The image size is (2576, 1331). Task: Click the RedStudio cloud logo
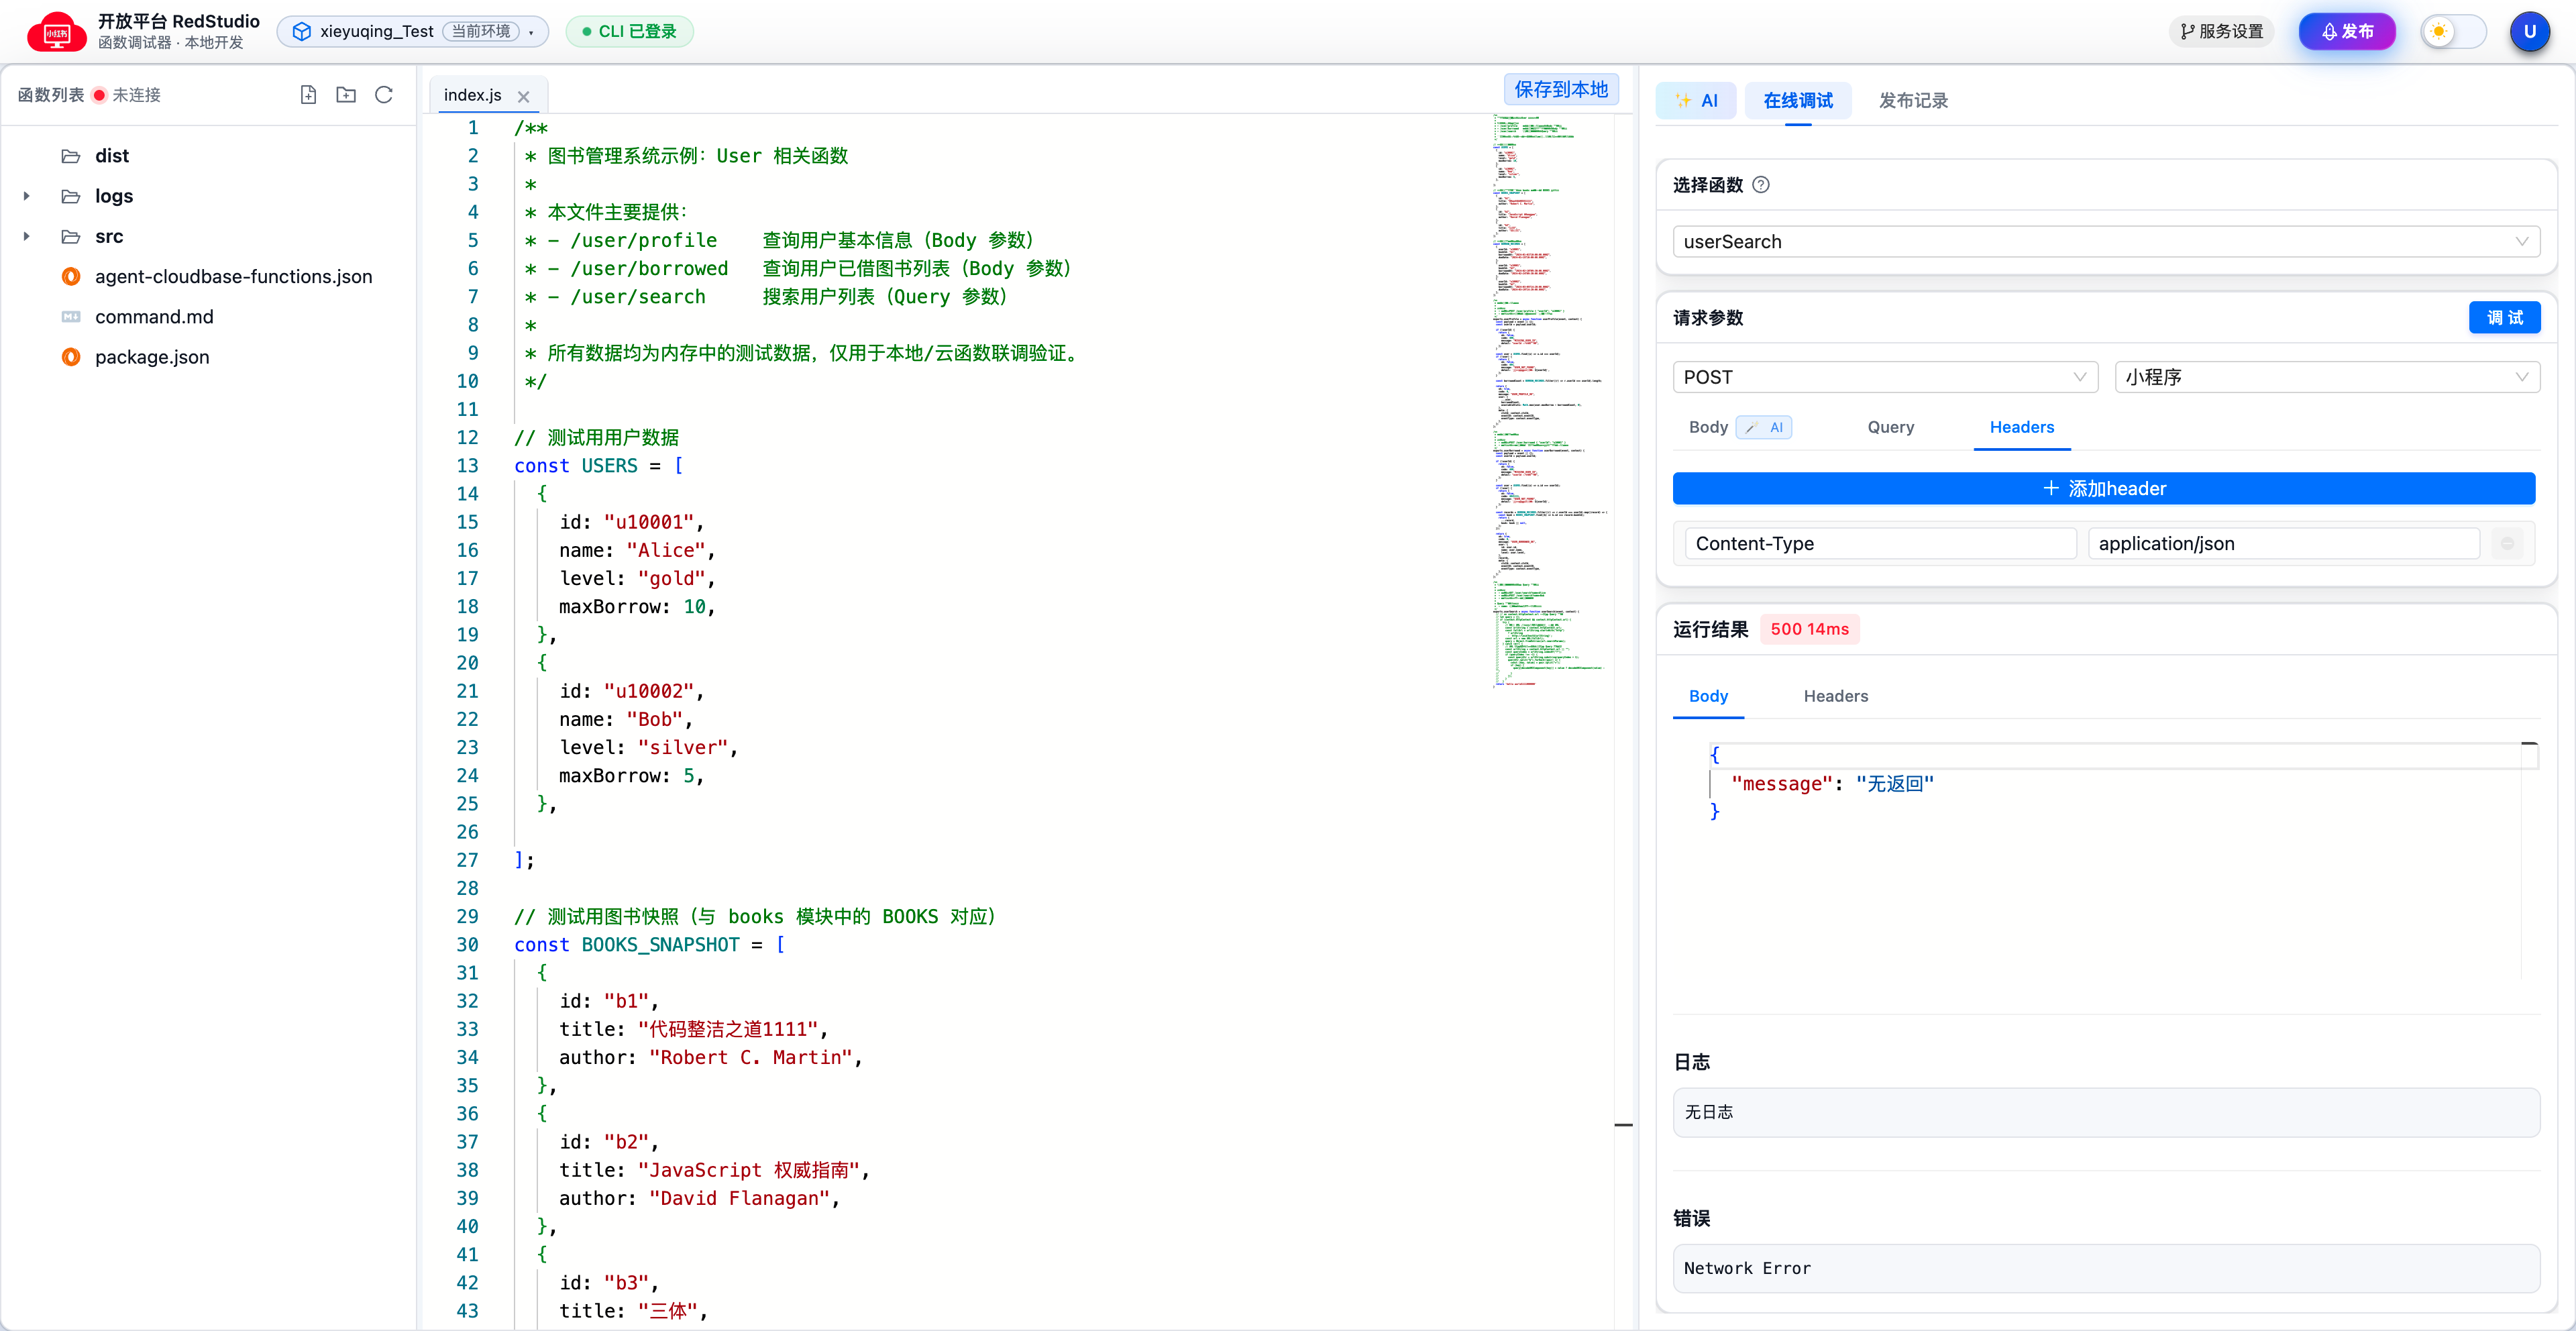tap(56, 32)
